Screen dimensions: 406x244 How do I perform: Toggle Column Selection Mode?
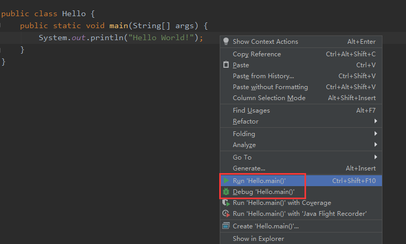coord(301,97)
